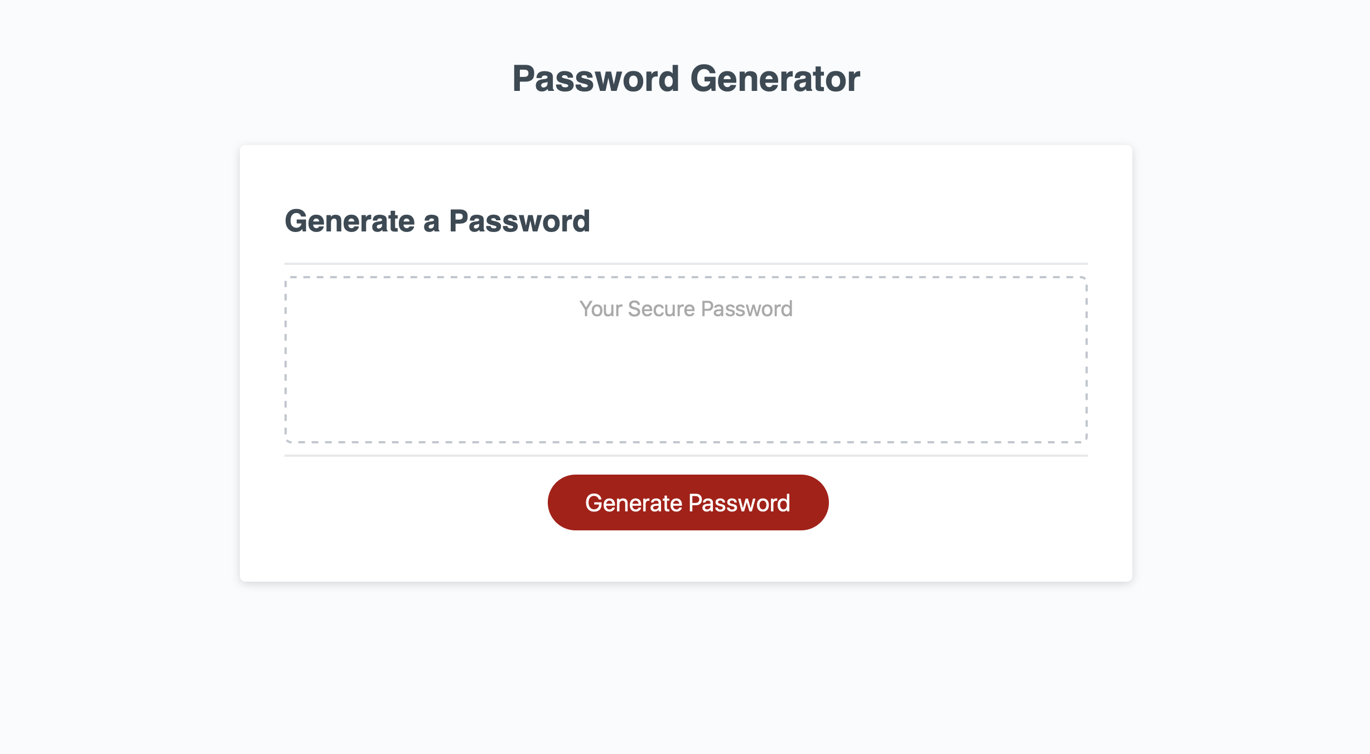Select the Your Secure Password placeholder text

tap(686, 308)
